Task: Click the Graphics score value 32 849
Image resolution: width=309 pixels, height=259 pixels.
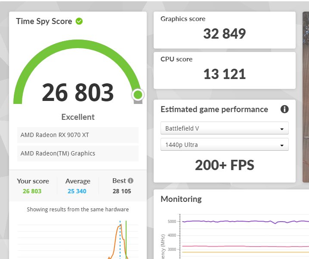Action: pyautogui.click(x=225, y=34)
